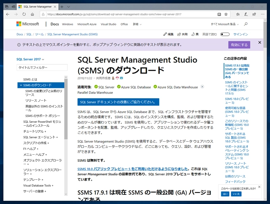Image resolution: width=270 pixels, height=204 pixels.
Task: Open the 詳細 dropdown in the header
Action: (x=137, y=24)
